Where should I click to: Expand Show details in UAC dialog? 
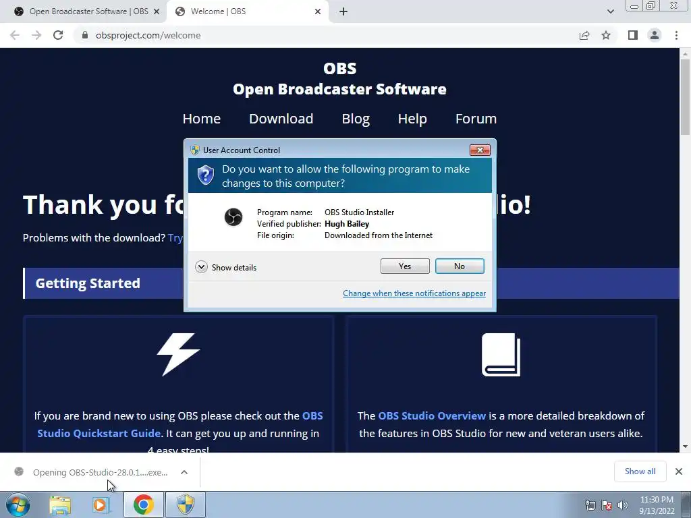point(225,267)
